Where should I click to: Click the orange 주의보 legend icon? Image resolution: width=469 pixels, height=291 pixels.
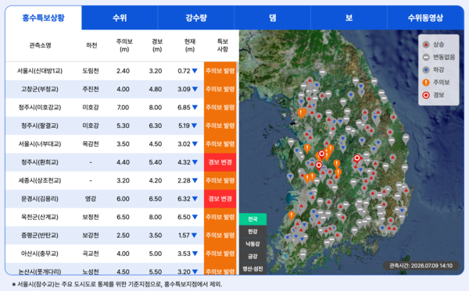point(426,83)
